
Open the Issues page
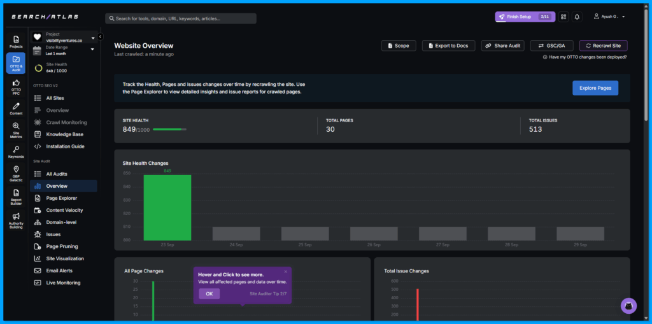click(x=53, y=234)
